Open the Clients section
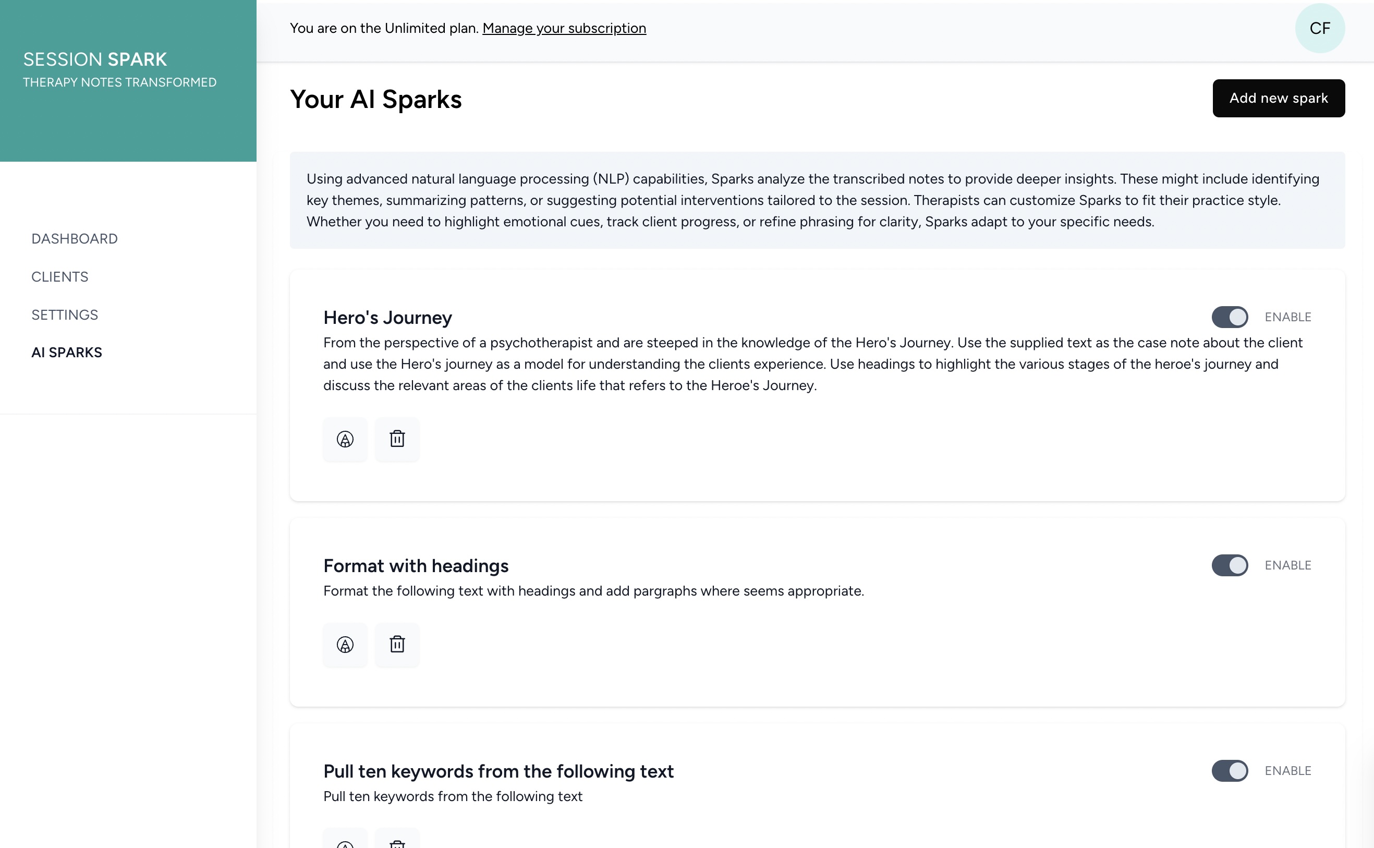Image resolution: width=1374 pixels, height=848 pixels. [60, 277]
